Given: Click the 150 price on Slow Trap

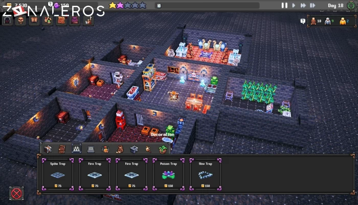Looking at the screenshot, I should click(x=207, y=186).
